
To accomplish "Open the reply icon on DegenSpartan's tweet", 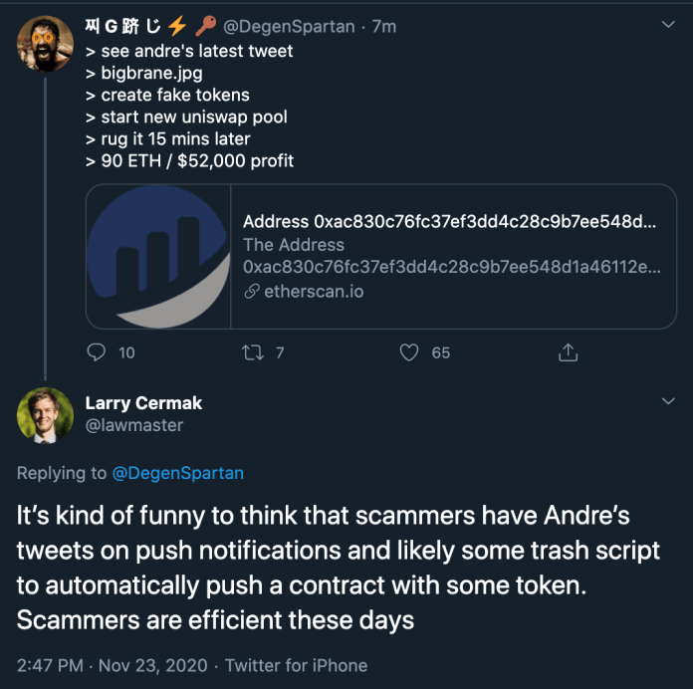I will (97, 352).
